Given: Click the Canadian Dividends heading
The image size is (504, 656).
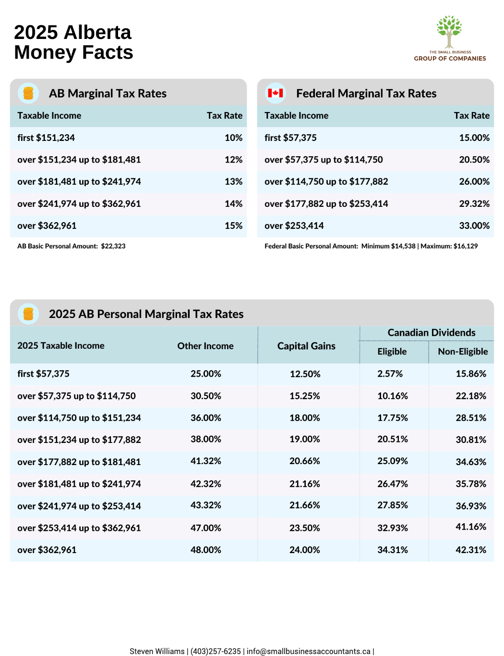Looking at the screenshot, I should (x=431, y=333).
